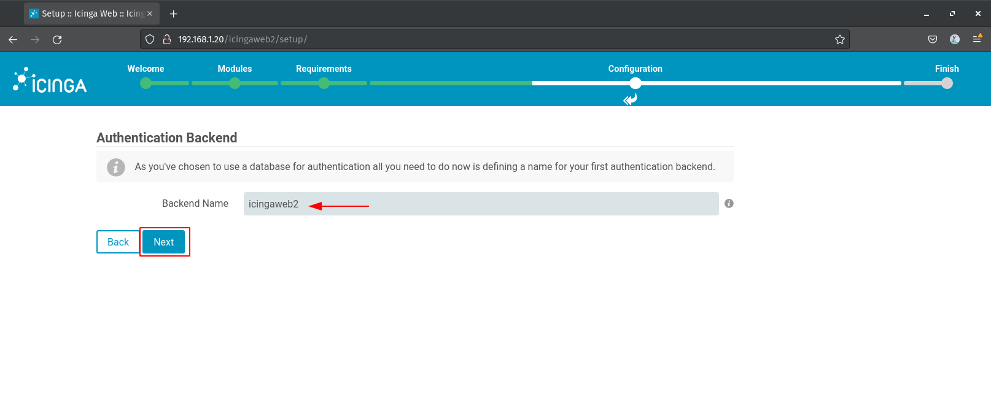Viewport: 991px width, 410px height.
Task: Focus the Backend Name input field
Action: point(481,204)
